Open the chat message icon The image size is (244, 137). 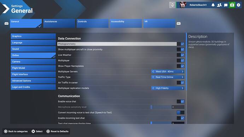226,5
